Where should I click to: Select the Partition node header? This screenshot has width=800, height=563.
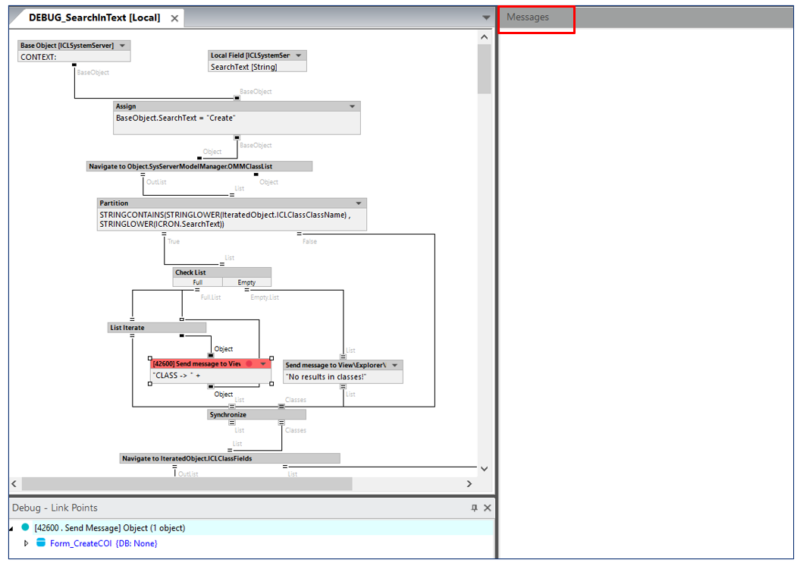pos(231,203)
